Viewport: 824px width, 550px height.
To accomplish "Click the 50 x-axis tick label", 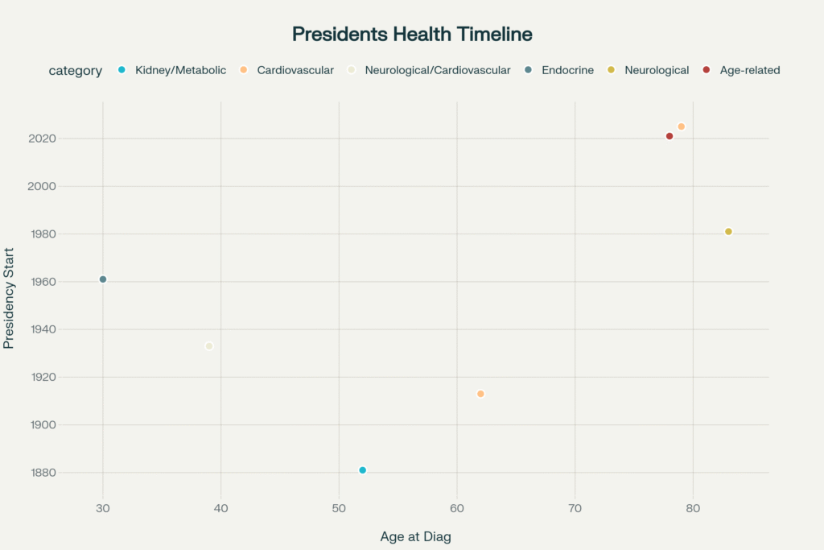I will (x=339, y=508).
